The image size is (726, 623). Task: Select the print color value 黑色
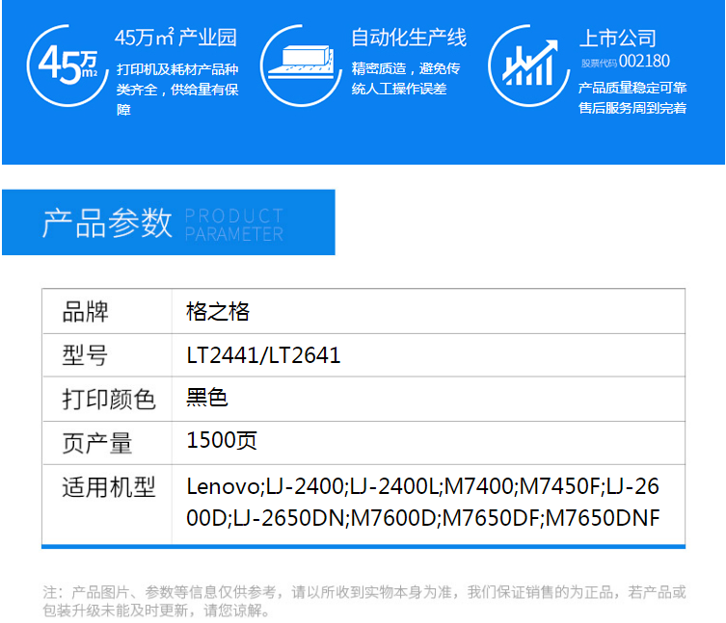pos(207,398)
